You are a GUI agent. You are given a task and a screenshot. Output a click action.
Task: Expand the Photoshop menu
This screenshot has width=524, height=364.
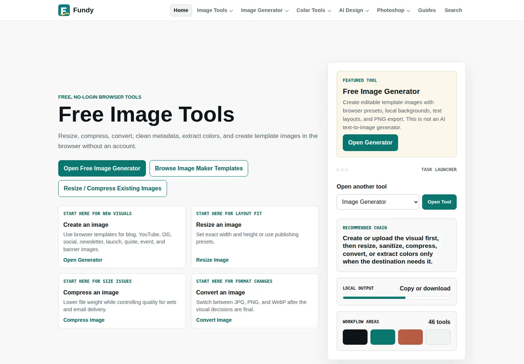(393, 10)
